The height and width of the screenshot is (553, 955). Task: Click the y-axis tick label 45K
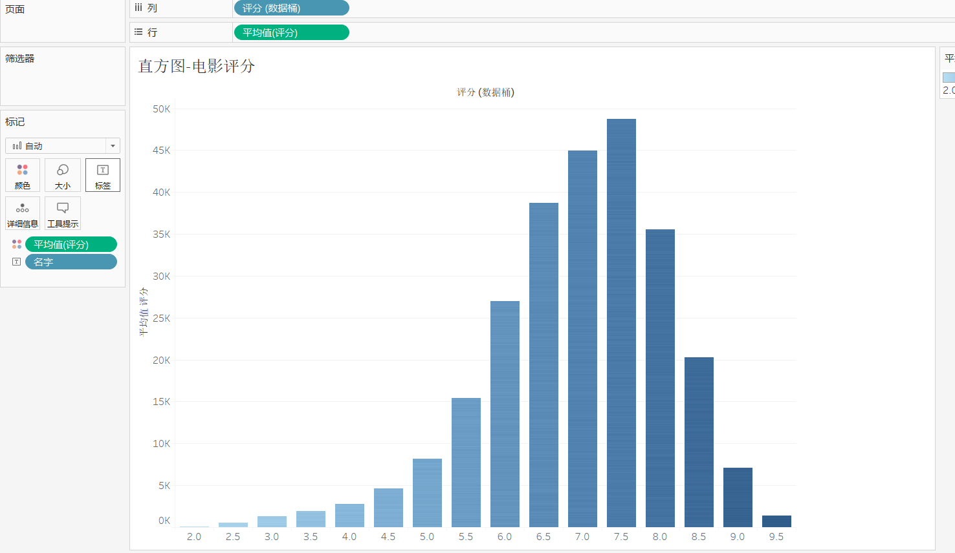point(162,151)
